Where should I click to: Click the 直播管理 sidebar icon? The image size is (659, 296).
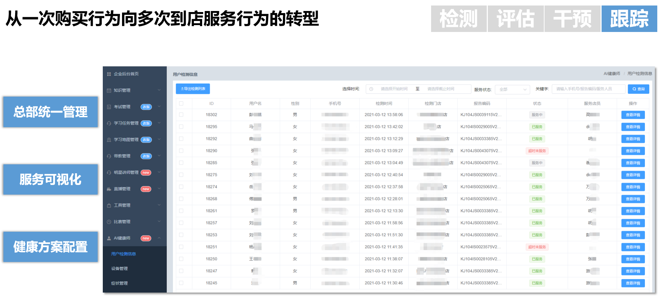109,189
